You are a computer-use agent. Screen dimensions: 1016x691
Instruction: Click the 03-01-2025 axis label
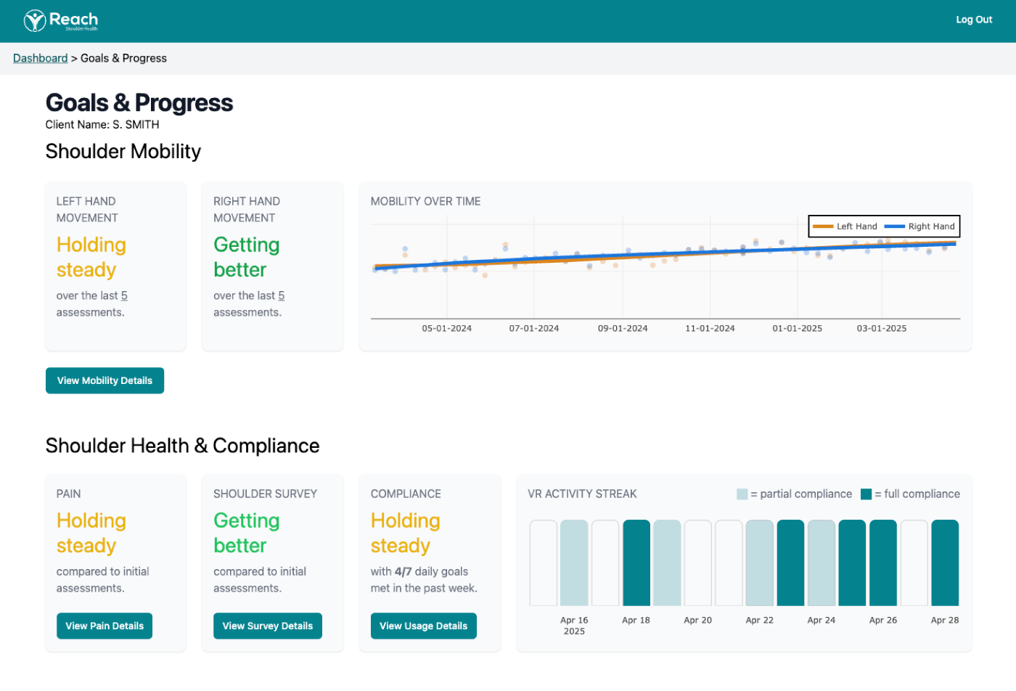click(882, 328)
